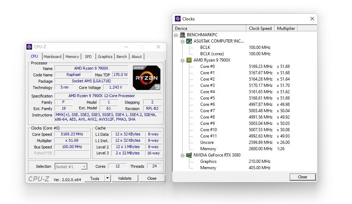Image resolution: width=352 pixels, height=204 pixels.
Task: Click the Specification field text
Action: (108, 96)
